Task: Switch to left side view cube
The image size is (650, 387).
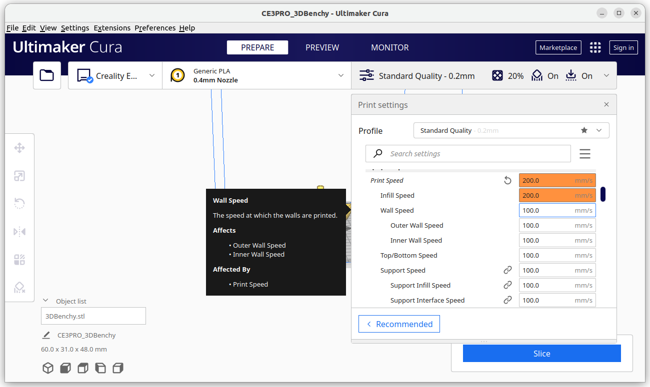Action: click(100, 369)
